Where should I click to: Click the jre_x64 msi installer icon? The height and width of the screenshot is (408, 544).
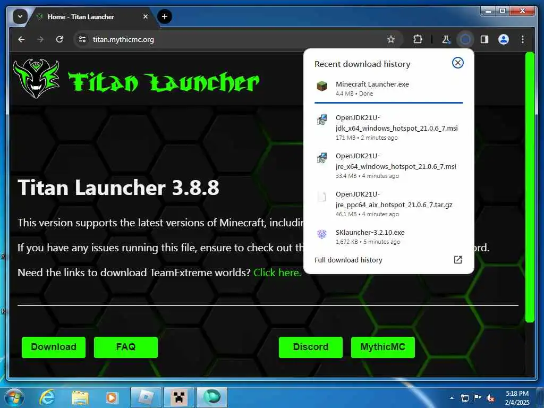(x=322, y=158)
